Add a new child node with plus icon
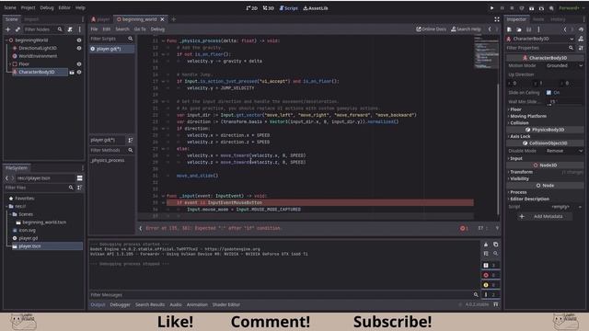This screenshot has height=331, width=589. tap(8, 29)
